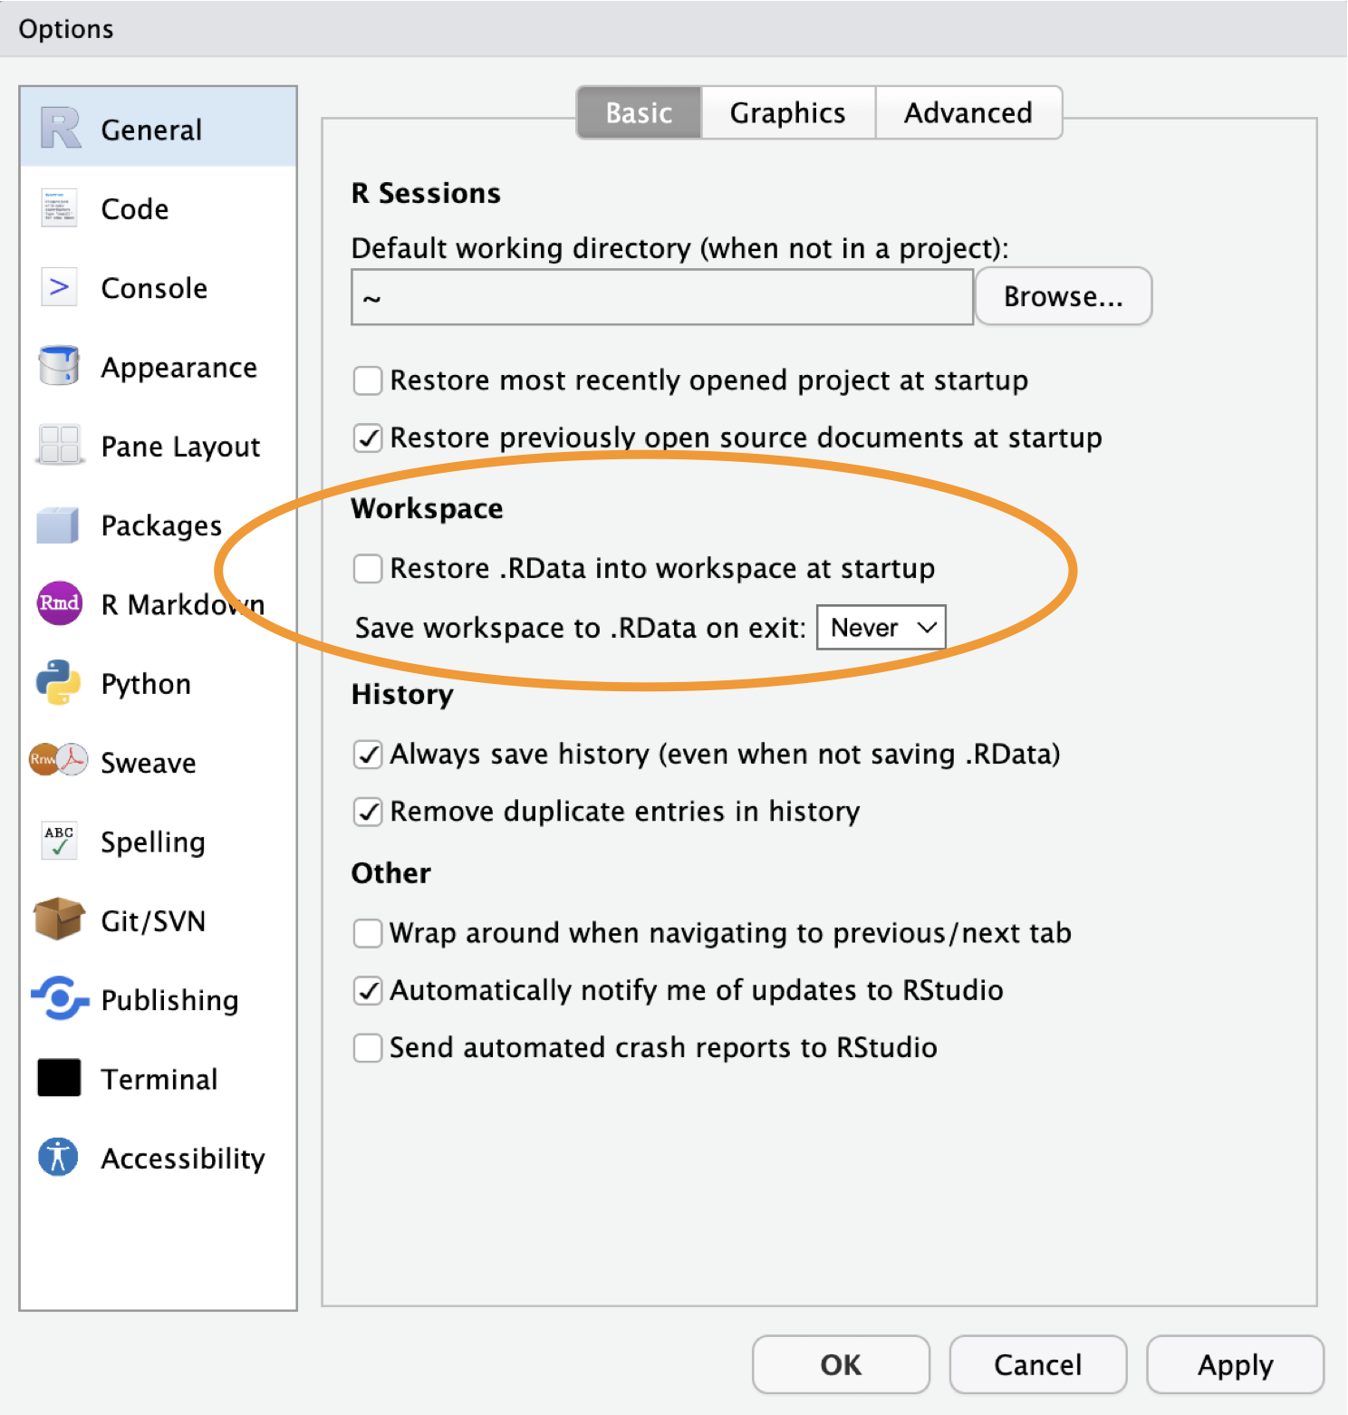
Task: Click the Browse... button
Action: coord(1063,296)
